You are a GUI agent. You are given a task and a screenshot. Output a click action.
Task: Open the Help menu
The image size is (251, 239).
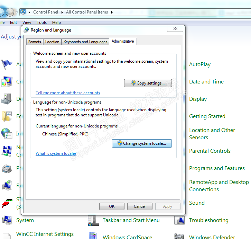56,23
